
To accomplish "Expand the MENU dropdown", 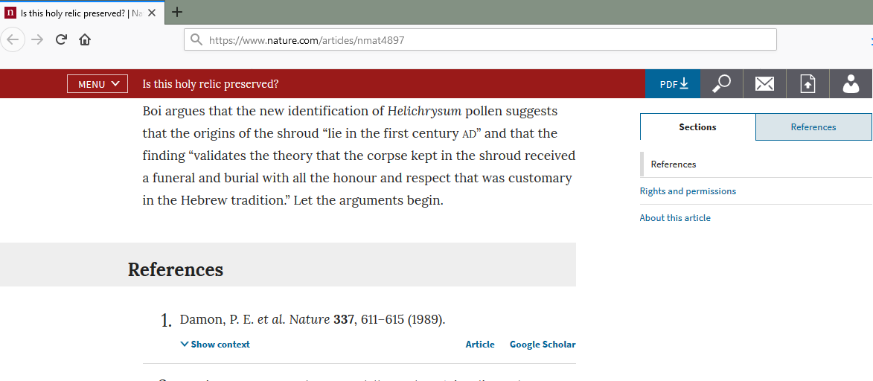I will coord(97,84).
